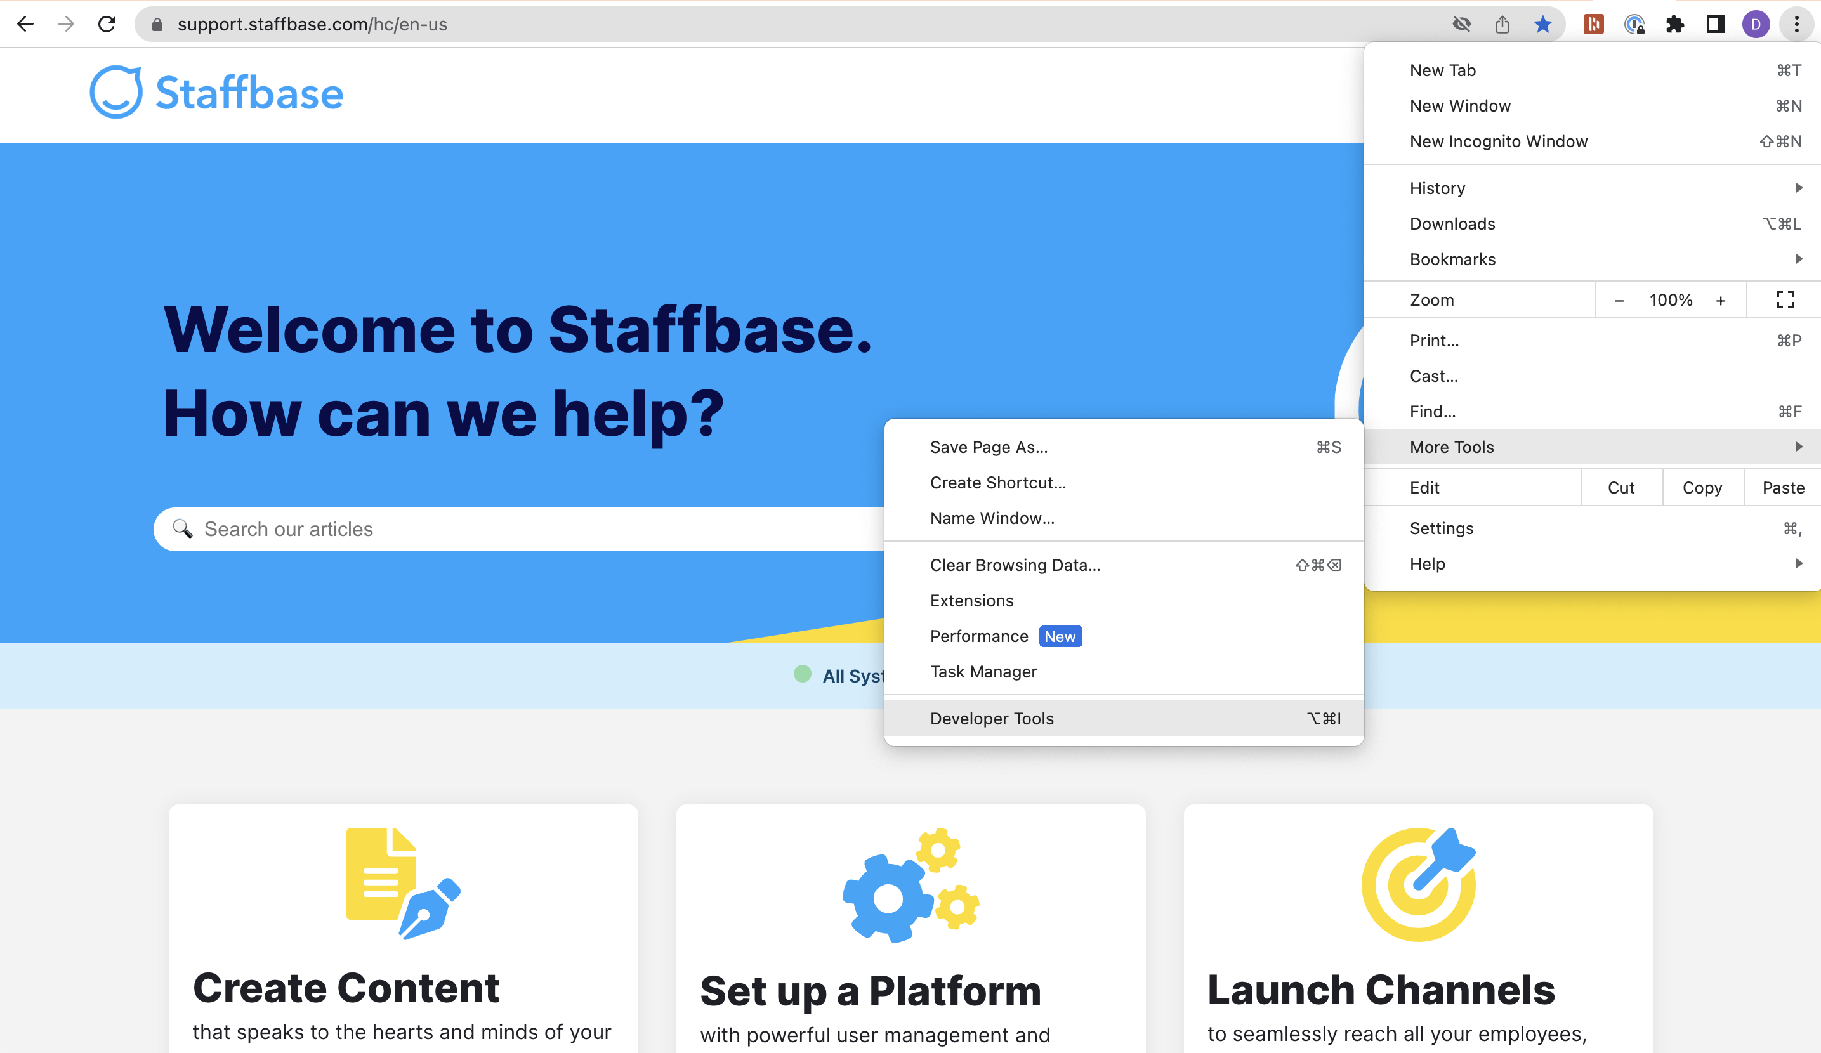The image size is (1821, 1053).
Task: Select Print... in the menu
Action: 1592,340
